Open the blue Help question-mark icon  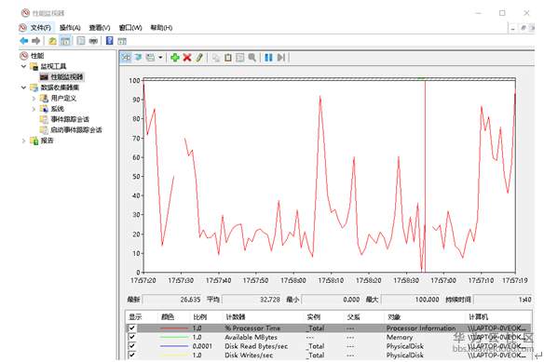click(x=109, y=41)
